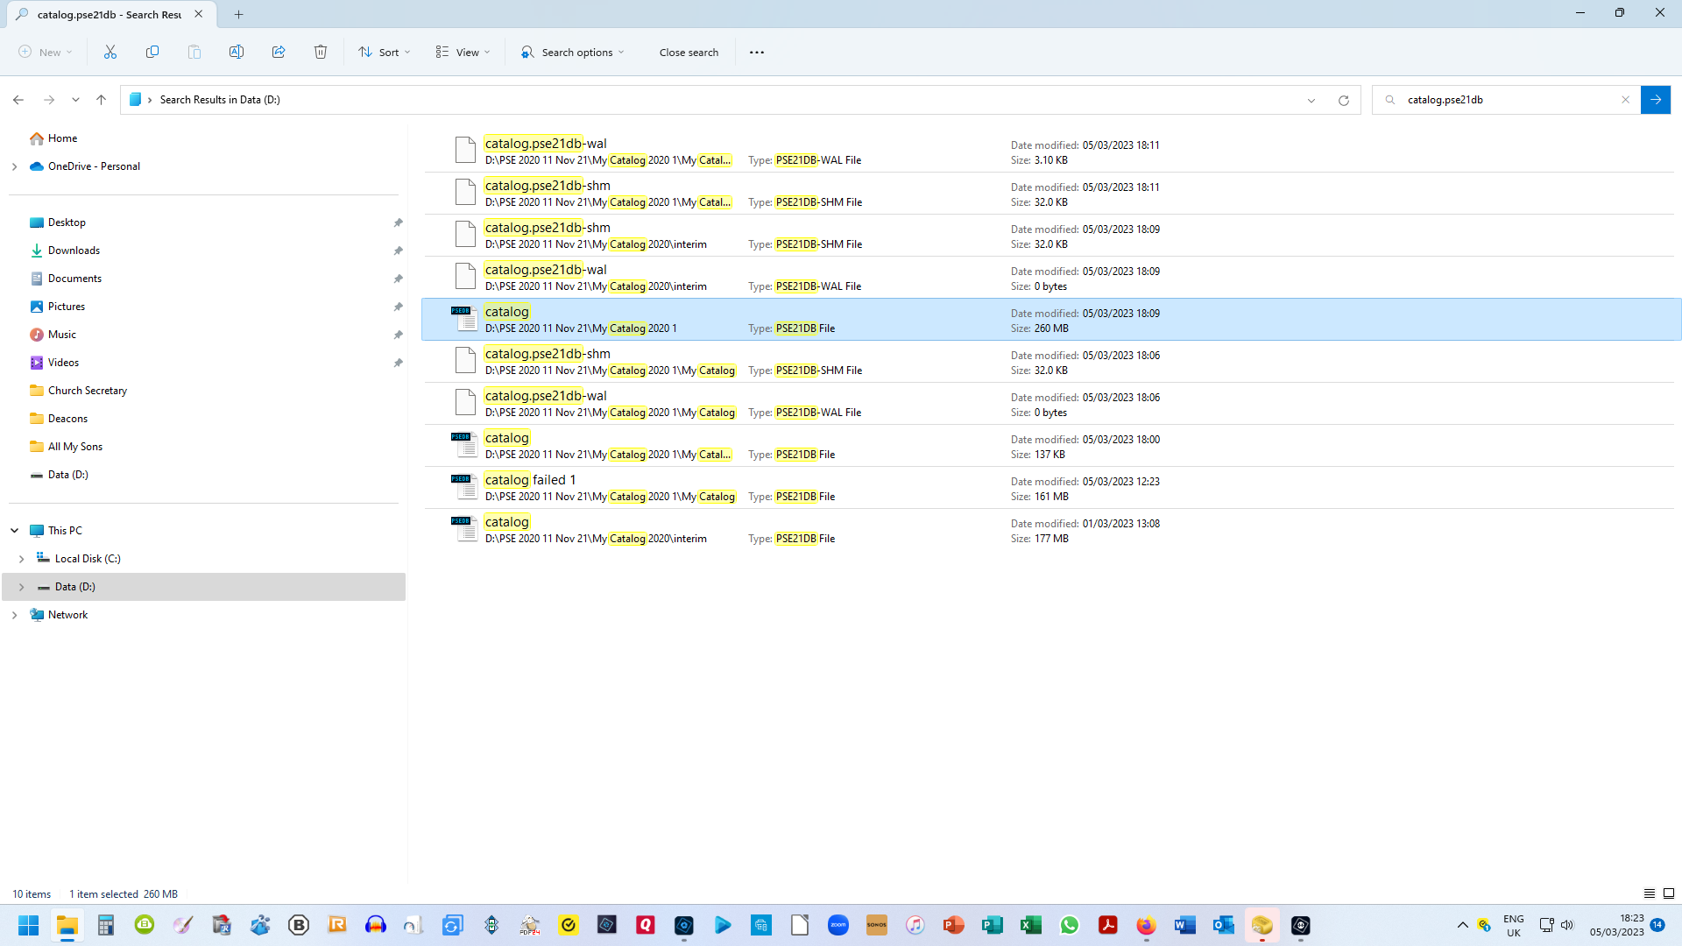Click the Cut icon in the command bar
Image resolution: width=1682 pixels, height=946 pixels.
click(x=110, y=52)
